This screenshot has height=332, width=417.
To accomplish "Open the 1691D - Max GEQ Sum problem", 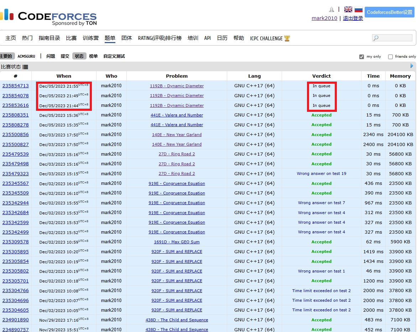I will tap(177, 242).
